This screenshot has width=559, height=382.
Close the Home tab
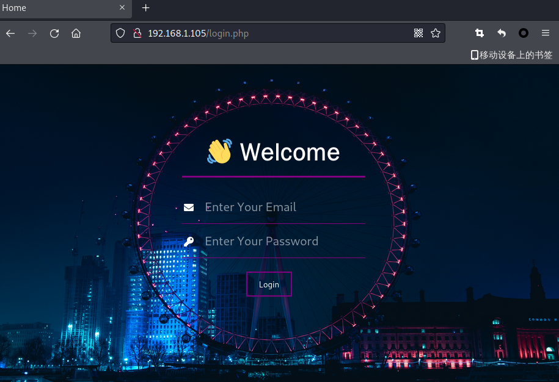pos(122,7)
